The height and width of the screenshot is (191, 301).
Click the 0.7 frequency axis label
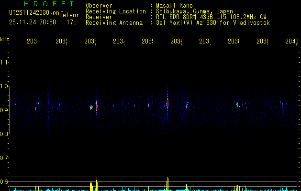coord(4,158)
